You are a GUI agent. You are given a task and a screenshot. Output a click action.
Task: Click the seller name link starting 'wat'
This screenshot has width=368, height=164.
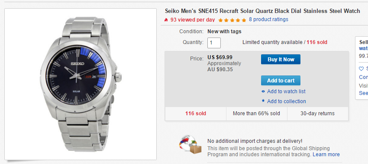[x=364, y=48]
